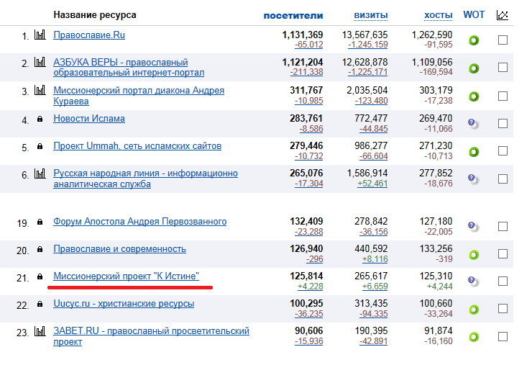Check the compare box for АЗБУКА ВЕРЫ

pos(503,67)
